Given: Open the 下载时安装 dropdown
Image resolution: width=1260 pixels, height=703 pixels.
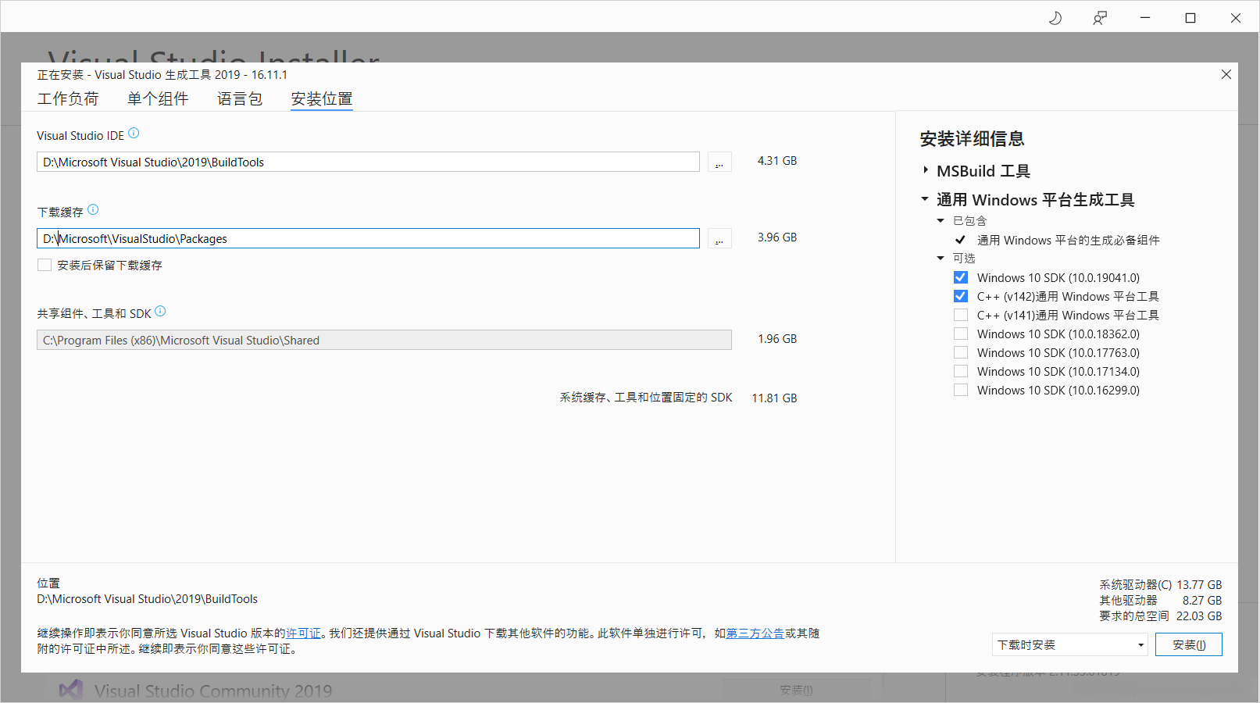Looking at the screenshot, I should tap(1070, 644).
